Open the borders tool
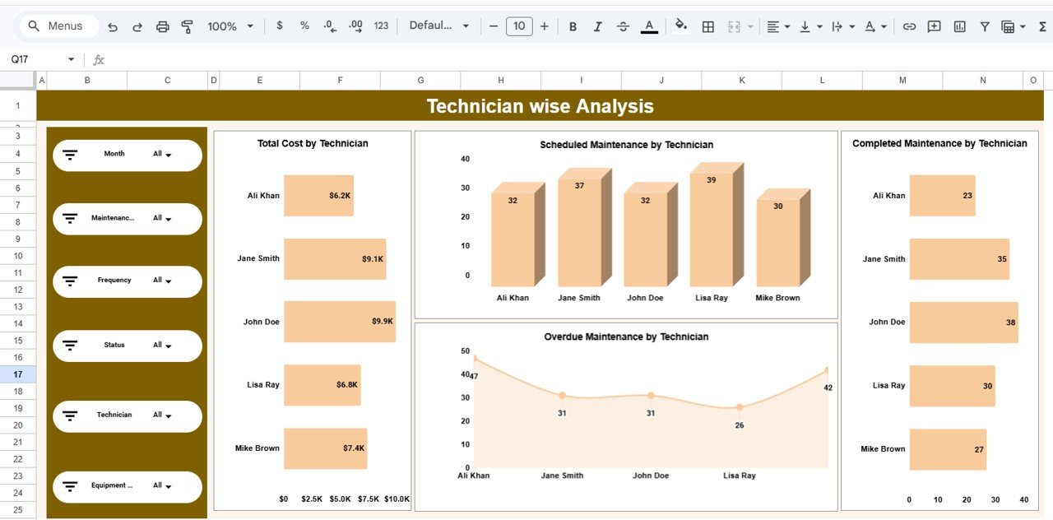The width and height of the screenshot is (1053, 520). 707,26
